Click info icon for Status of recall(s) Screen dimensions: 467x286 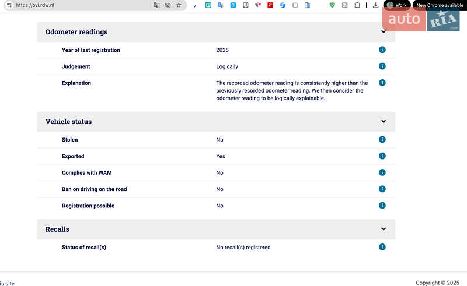pyautogui.click(x=382, y=247)
